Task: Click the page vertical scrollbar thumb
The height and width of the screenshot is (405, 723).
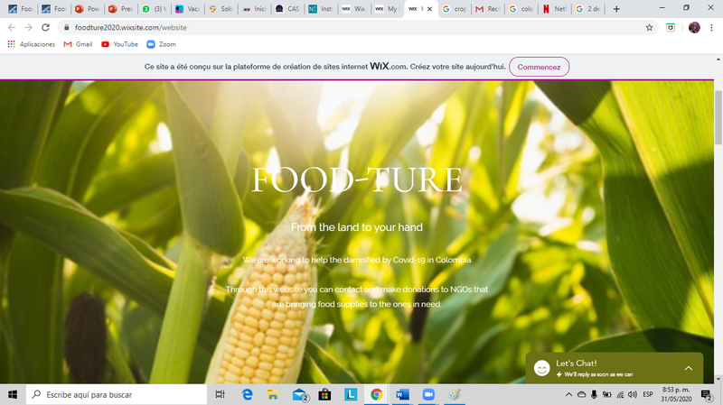Action: [x=718, y=117]
